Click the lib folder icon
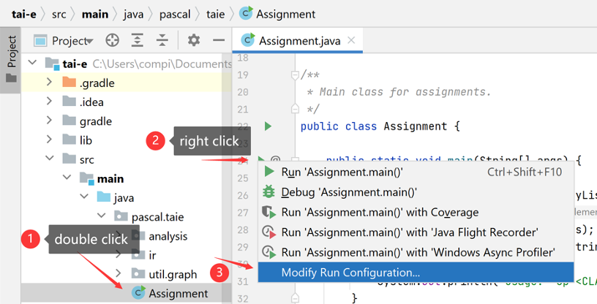 click(69, 140)
